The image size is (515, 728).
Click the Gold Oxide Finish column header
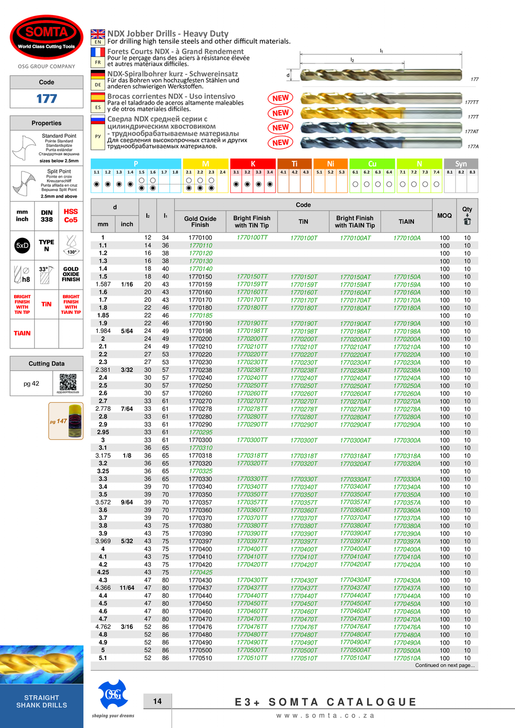coord(200,222)
